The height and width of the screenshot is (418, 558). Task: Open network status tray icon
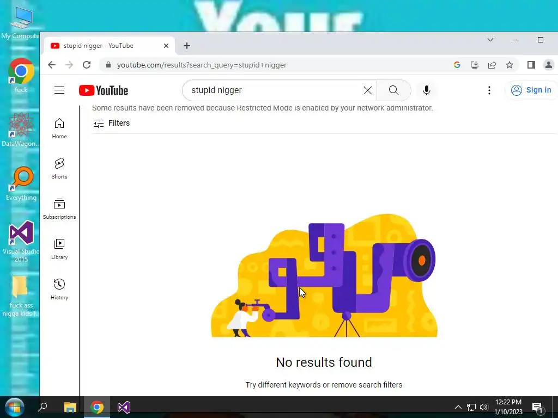[x=471, y=407]
